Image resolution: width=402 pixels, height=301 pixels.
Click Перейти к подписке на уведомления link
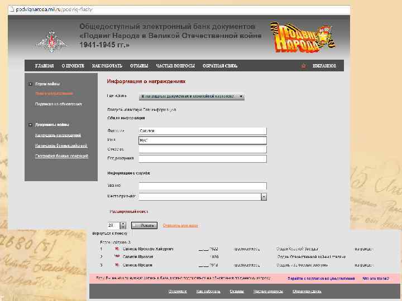click(x=321, y=279)
